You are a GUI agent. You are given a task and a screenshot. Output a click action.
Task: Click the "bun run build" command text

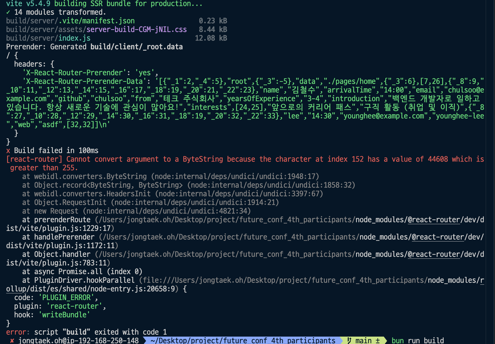(x=418, y=341)
